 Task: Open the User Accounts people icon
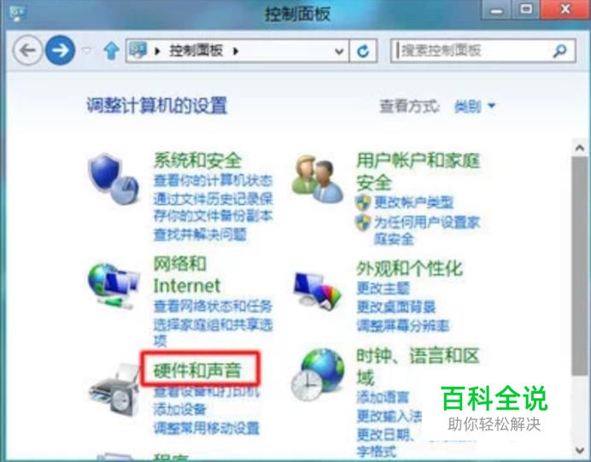(x=317, y=178)
